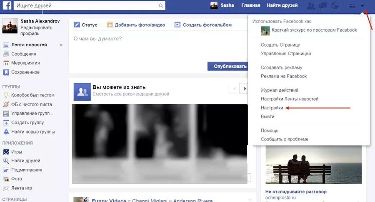Click the Фото app icon
375x202 pixels.
pos(6,179)
